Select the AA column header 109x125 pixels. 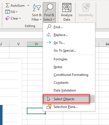(x=104, y=44)
